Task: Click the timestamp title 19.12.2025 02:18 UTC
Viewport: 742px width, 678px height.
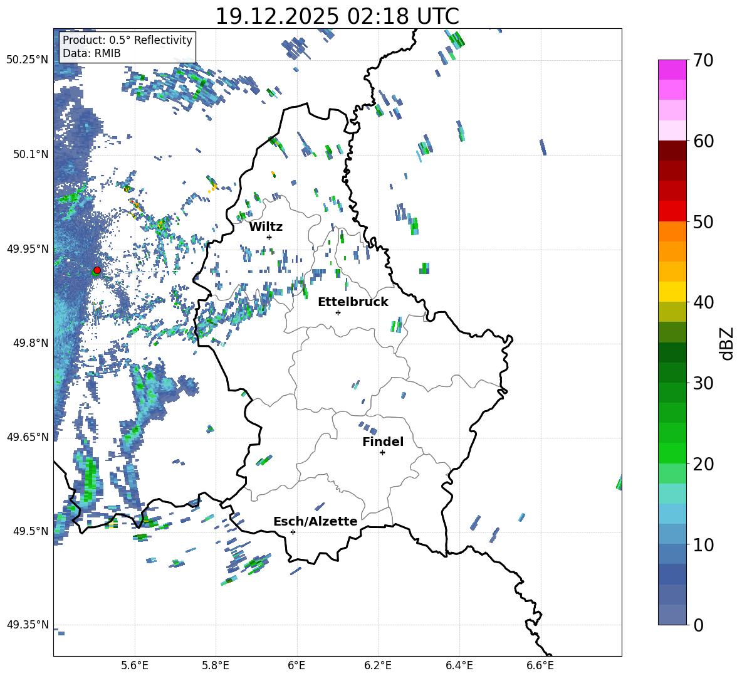Action: (x=337, y=16)
